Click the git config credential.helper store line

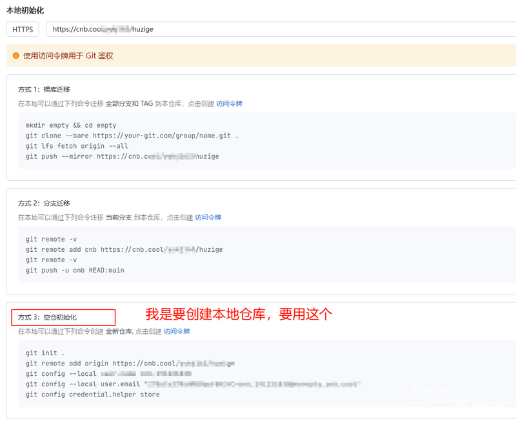92,395
